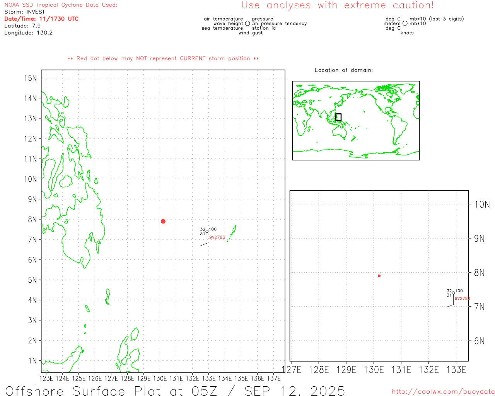
Task: Click 'Date/Time: 11/1730 UTC' text
Action: 41,19
